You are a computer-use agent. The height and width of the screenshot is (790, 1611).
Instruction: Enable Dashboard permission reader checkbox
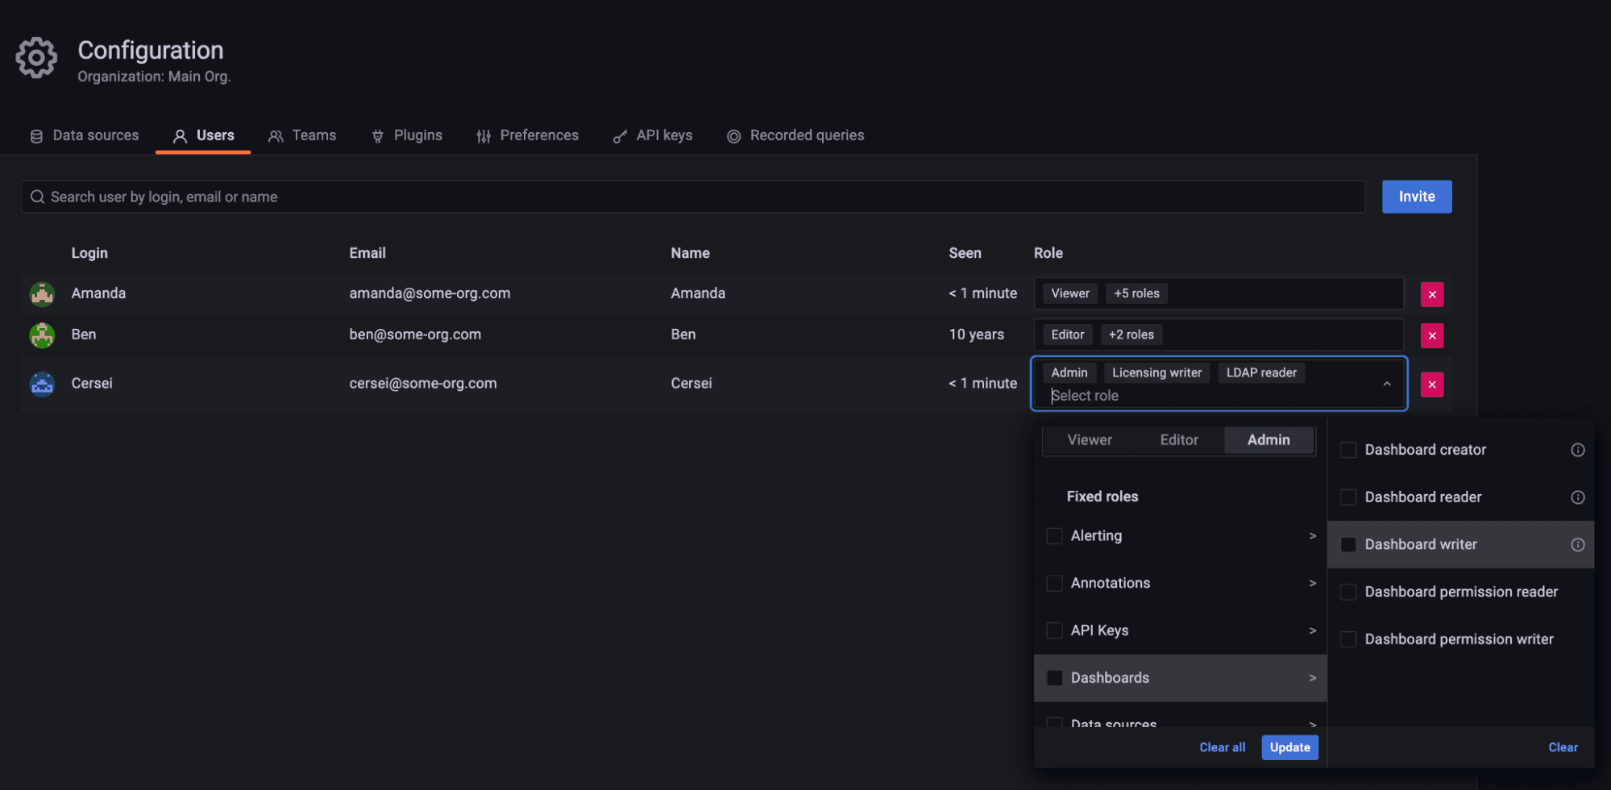pos(1347,592)
